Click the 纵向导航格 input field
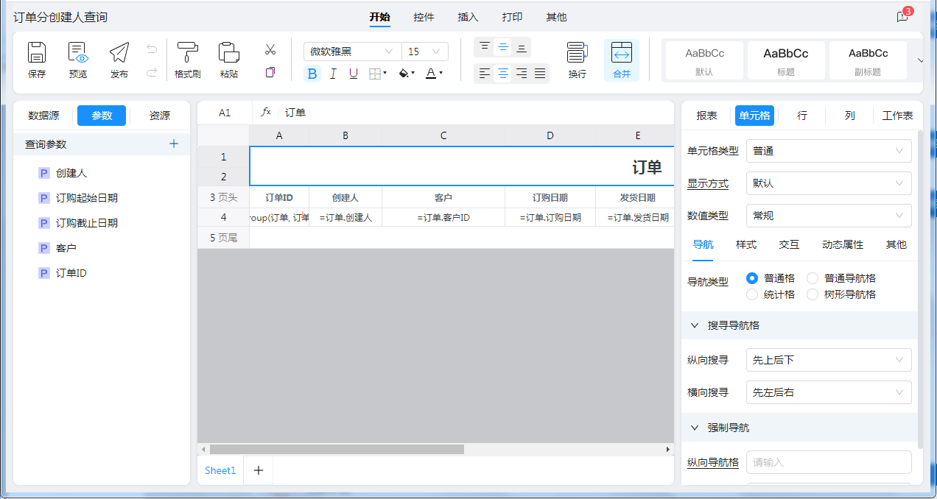This screenshot has height=499, width=937. point(829,462)
